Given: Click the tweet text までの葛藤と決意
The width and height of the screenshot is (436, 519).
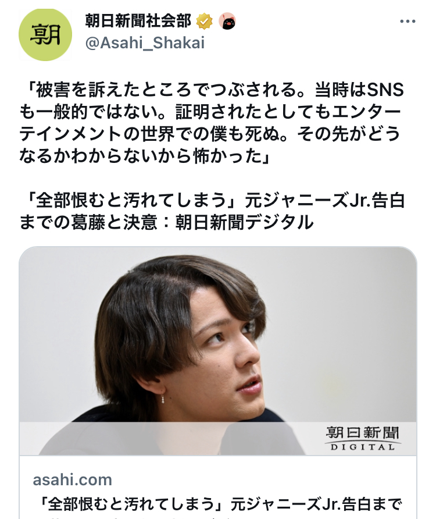Looking at the screenshot, I should 88,222.
